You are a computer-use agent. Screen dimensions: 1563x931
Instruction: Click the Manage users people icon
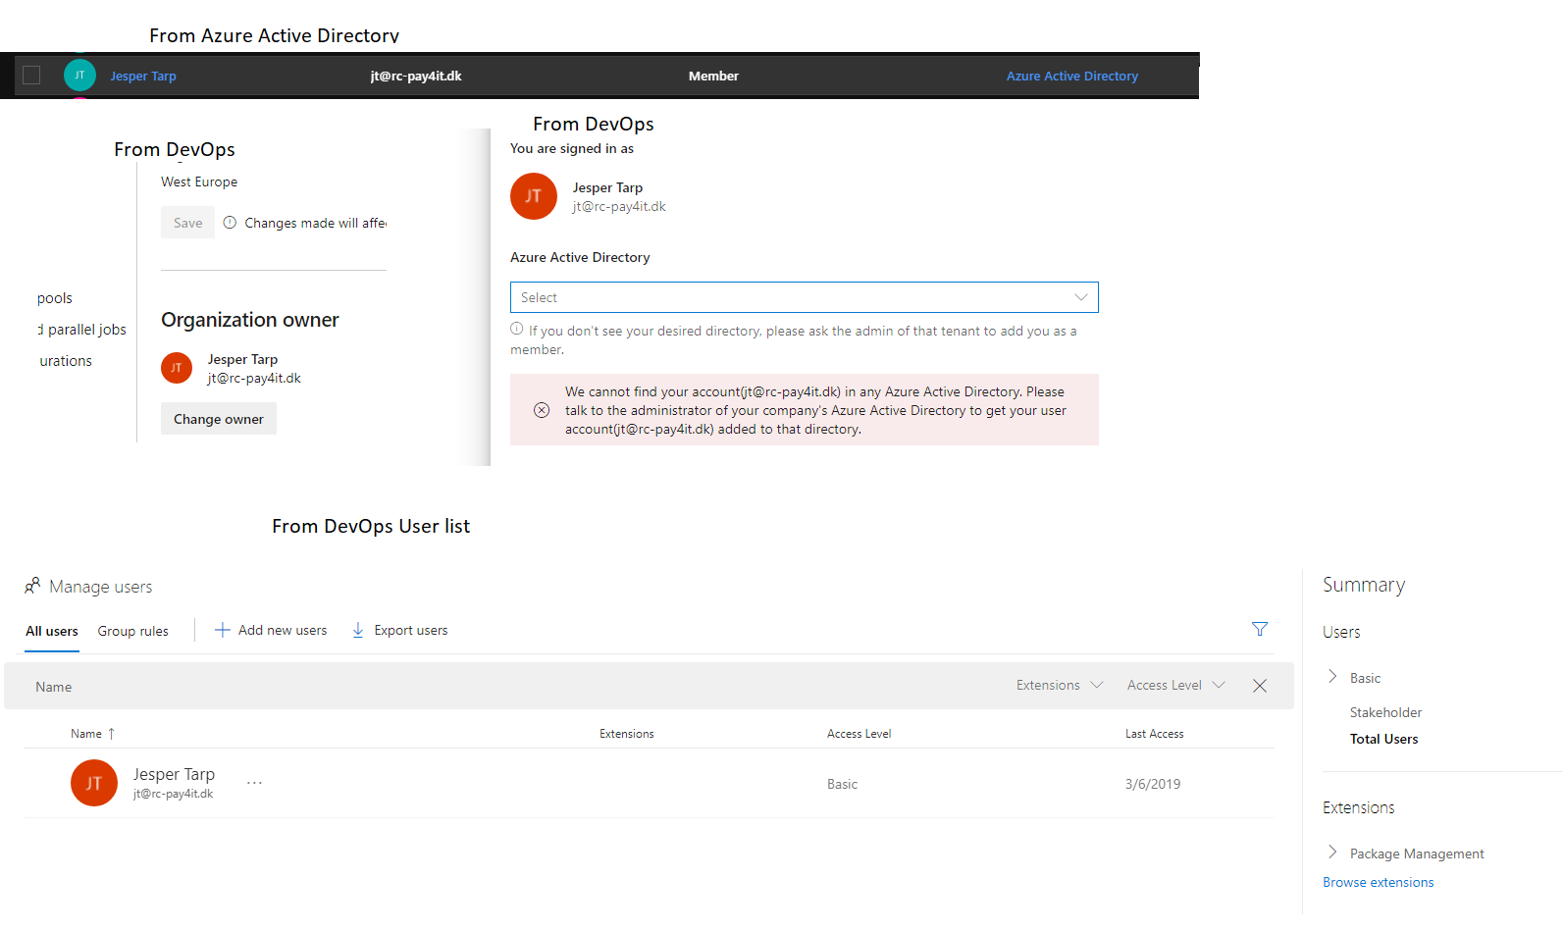(33, 586)
